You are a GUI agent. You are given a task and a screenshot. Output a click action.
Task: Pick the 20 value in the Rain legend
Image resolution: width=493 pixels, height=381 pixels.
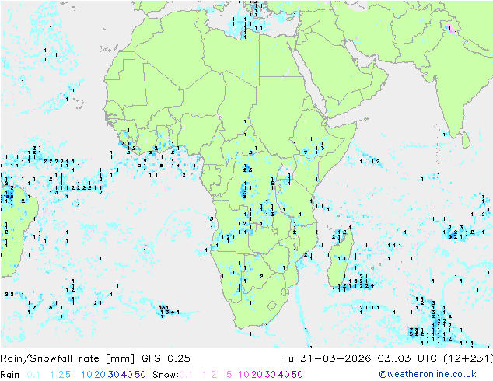pyautogui.click(x=100, y=375)
